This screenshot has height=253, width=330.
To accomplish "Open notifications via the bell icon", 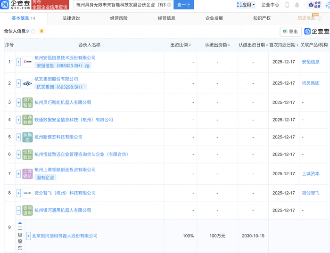I will [297, 5].
